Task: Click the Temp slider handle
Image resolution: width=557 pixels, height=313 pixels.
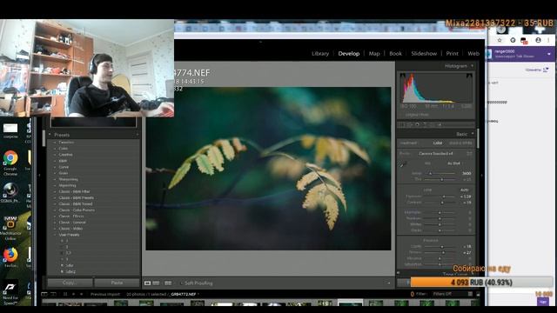Action: pyautogui.click(x=430, y=174)
